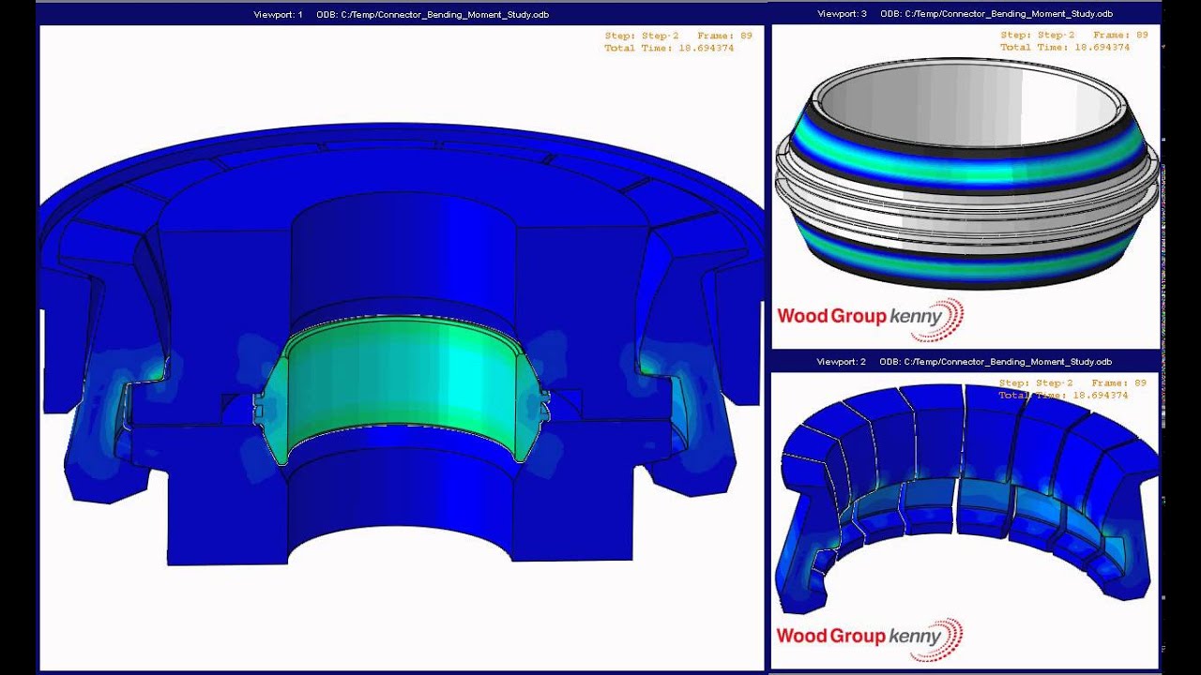The width and height of the screenshot is (1201, 675).
Task: Activate the Viewport 1 title bar
Action: tap(402, 14)
